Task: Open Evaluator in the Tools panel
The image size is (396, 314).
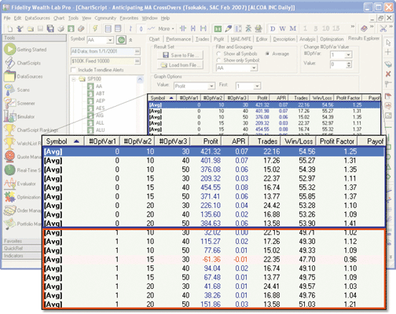Action: tap(20, 184)
